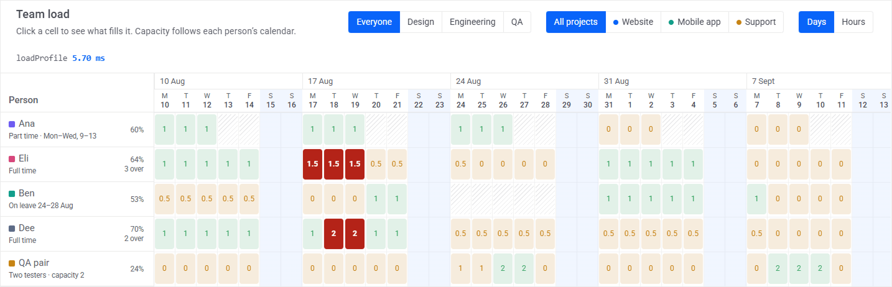Click Eli's '3 over' label

134,169
